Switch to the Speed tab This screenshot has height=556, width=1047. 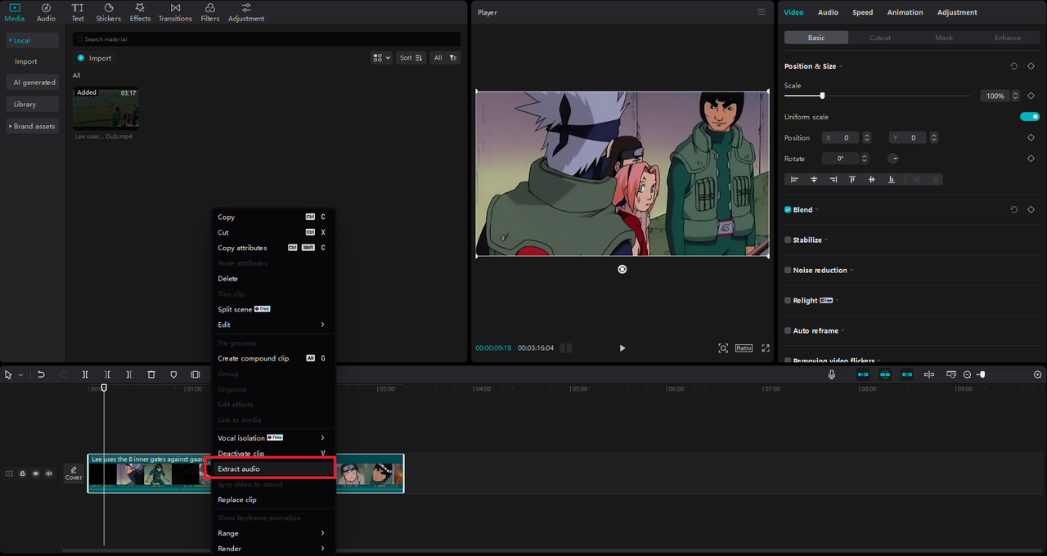[862, 12]
